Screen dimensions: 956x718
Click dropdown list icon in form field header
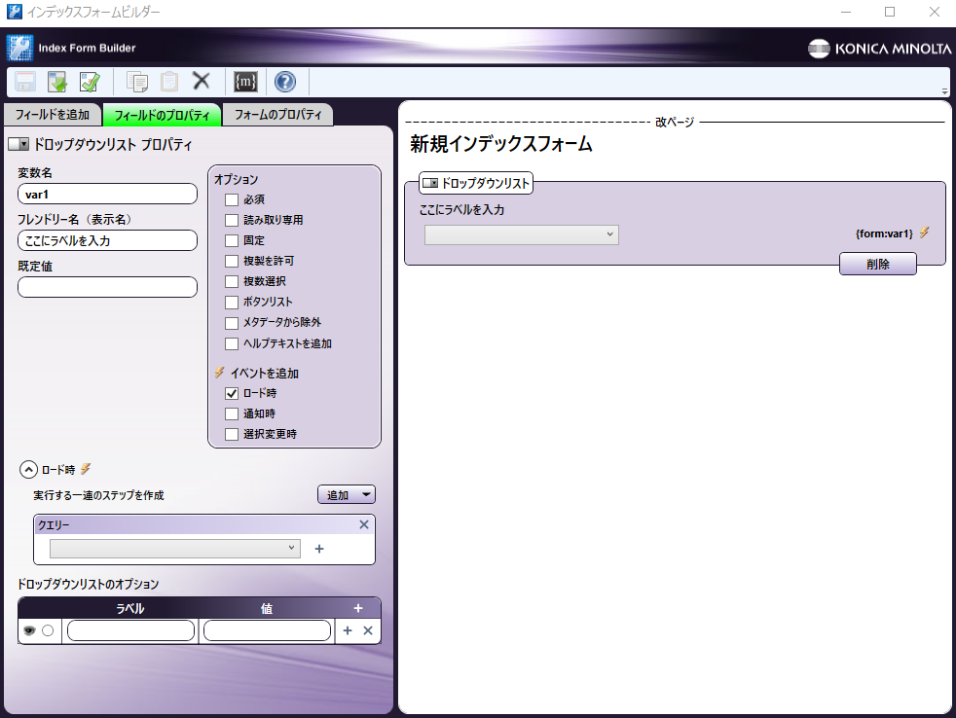pos(430,183)
